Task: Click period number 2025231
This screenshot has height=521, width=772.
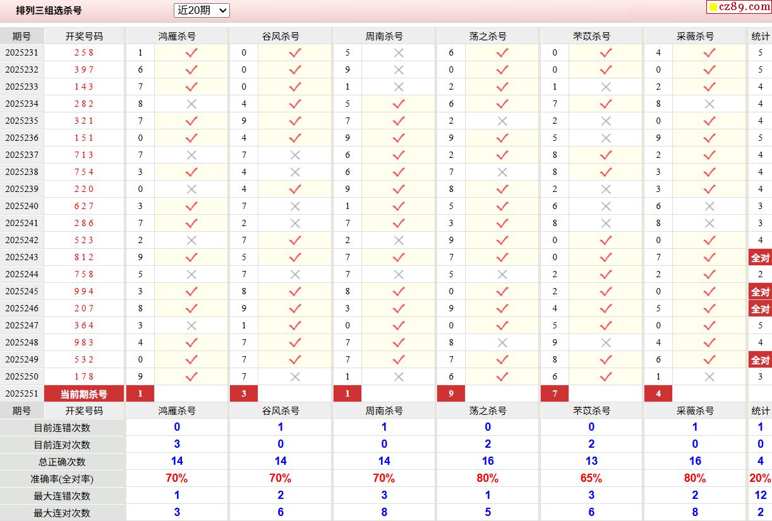Action: coord(21,53)
